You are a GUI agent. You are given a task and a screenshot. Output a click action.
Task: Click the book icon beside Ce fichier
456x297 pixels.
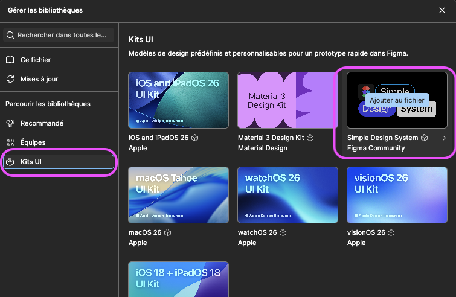(x=10, y=60)
